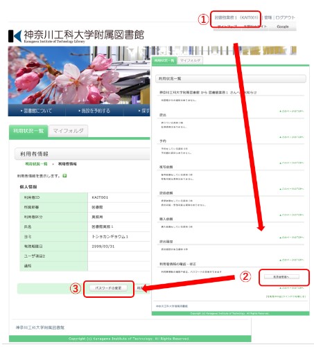314x347 pixels.
Task: Click the 利用状況一覧 breadcrumb link
Action: coord(36,164)
